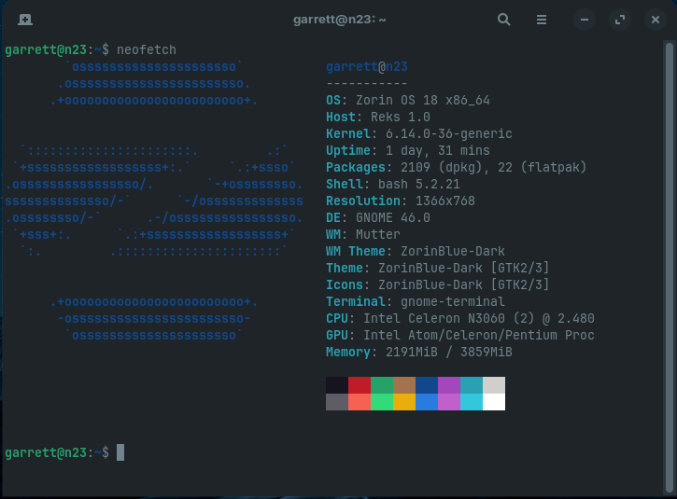Screen dimensions: 677x499
Task: Click the red swatch in top palette row
Action: [360, 385]
